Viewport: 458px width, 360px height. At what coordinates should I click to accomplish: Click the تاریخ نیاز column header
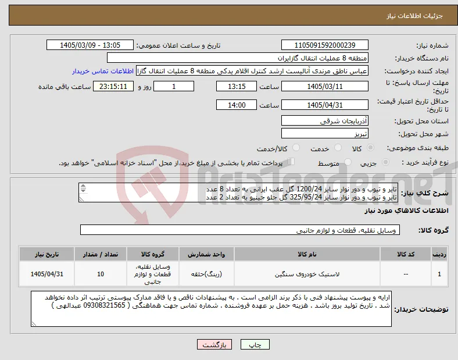click(x=46, y=254)
